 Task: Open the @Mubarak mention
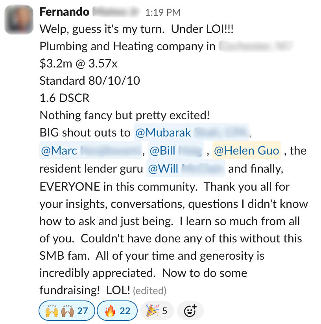click(191, 133)
